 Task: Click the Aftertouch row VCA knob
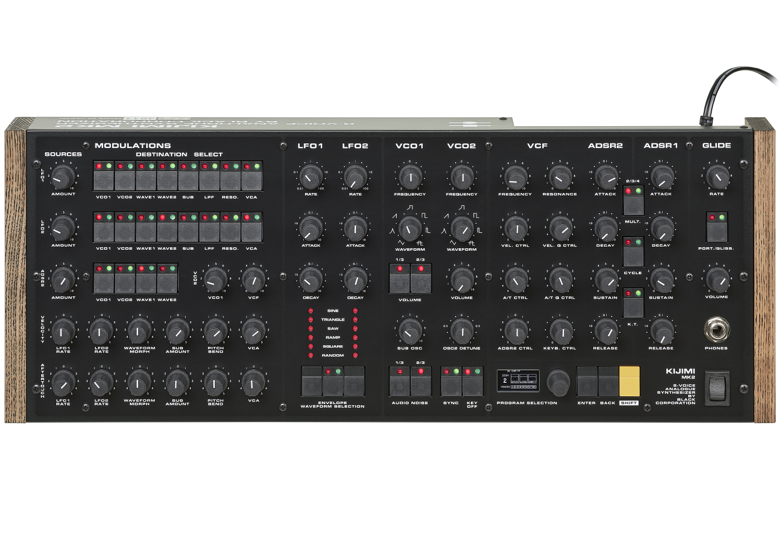pos(253,383)
